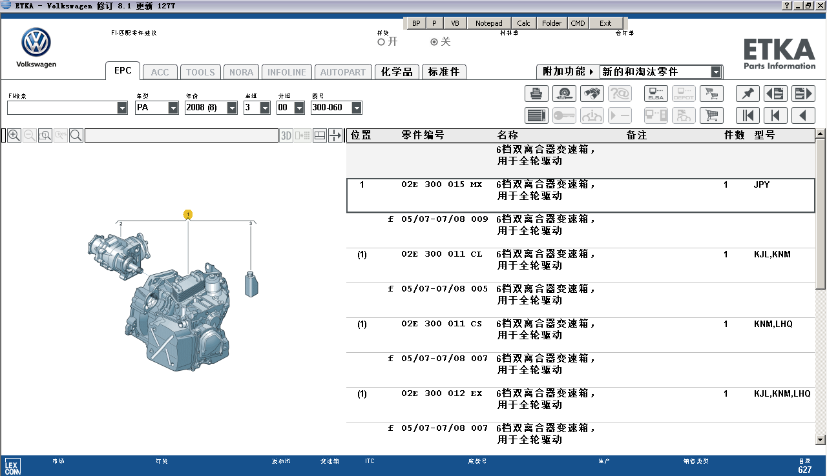827x476 pixels.
Task: Open the AUTOPART tab
Action: (x=343, y=72)
